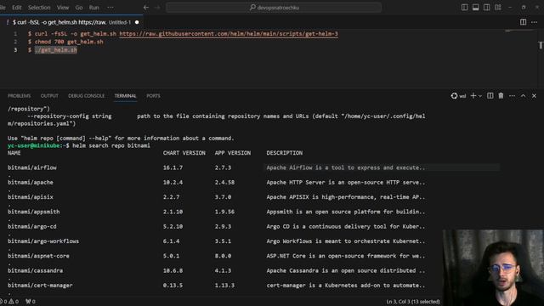Click bitnami/airflow row name

click(x=32, y=167)
